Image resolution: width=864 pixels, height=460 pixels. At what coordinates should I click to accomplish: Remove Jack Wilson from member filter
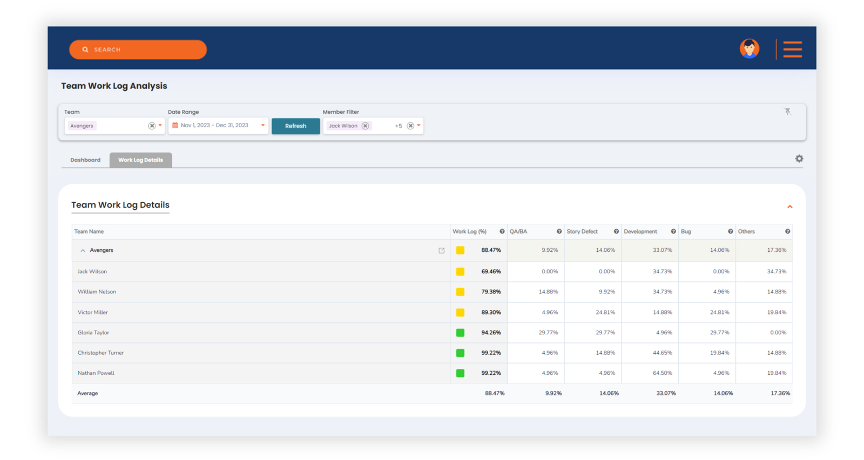366,126
